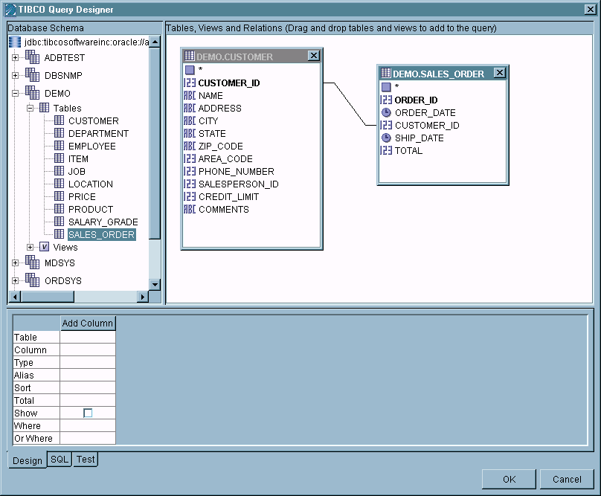Select the ZIP_CODE column
Screen dimensions: 601x496
(x=220, y=146)
